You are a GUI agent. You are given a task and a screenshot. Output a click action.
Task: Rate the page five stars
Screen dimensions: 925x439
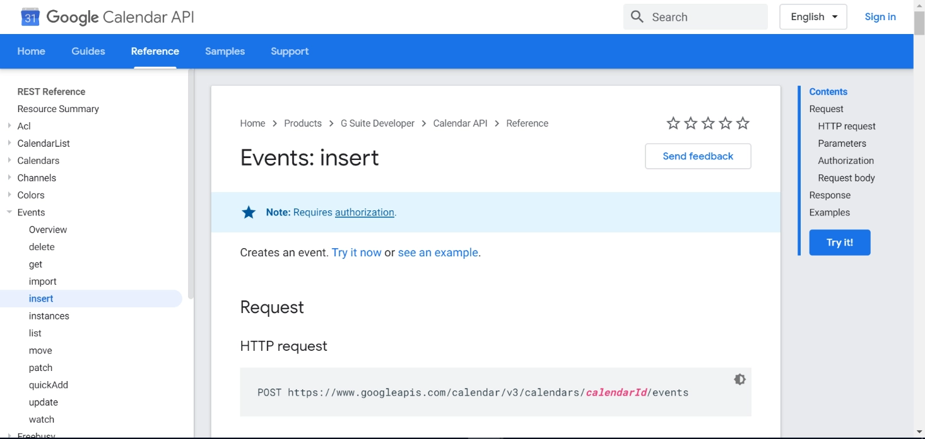(x=743, y=123)
